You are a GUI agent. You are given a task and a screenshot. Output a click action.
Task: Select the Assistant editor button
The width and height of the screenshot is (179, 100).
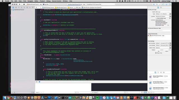[157, 4]
